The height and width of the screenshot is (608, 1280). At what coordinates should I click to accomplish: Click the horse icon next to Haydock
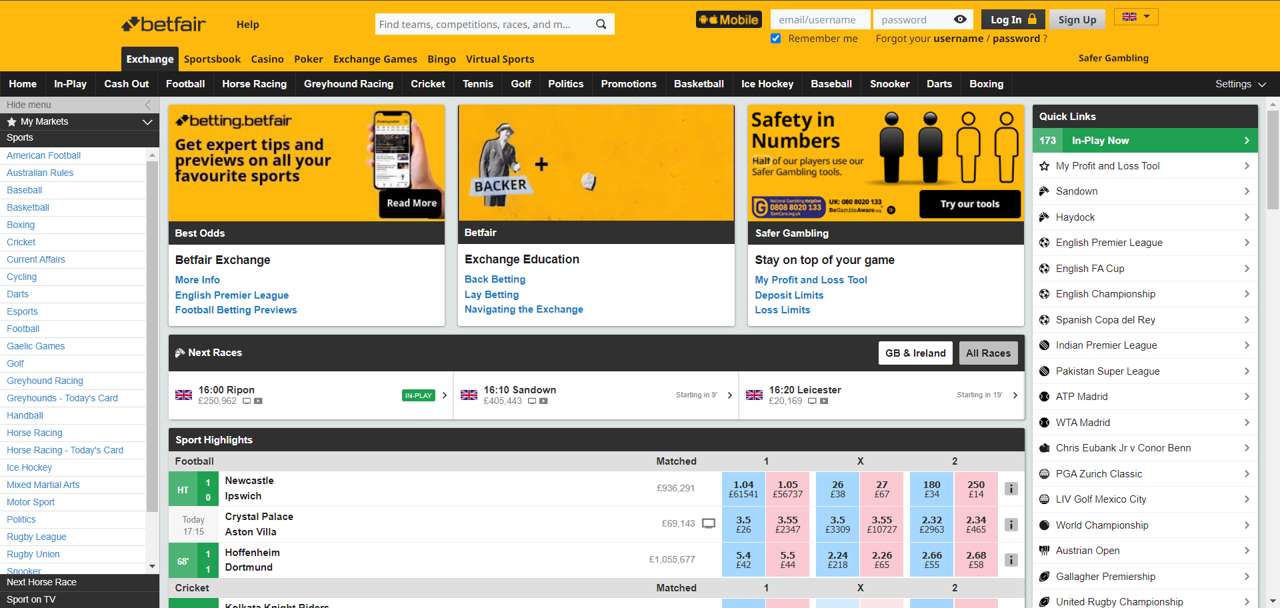pyautogui.click(x=1044, y=217)
